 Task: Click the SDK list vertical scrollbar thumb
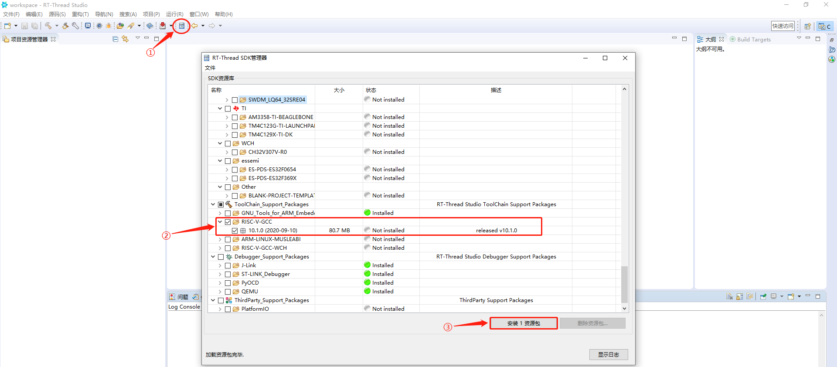(x=624, y=284)
